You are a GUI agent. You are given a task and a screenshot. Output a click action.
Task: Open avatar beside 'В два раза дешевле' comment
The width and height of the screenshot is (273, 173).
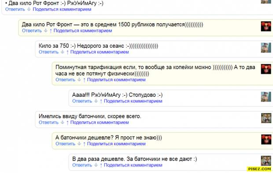pyautogui.click(x=266, y=161)
